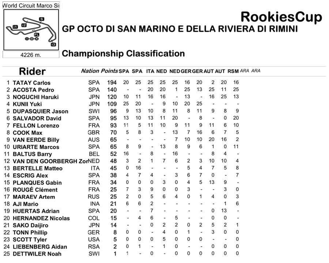Image resolution: width=329 pixels, height=263 pixels.
Task: Click the i1 sector marker on track map
Action: coord(15,27)
